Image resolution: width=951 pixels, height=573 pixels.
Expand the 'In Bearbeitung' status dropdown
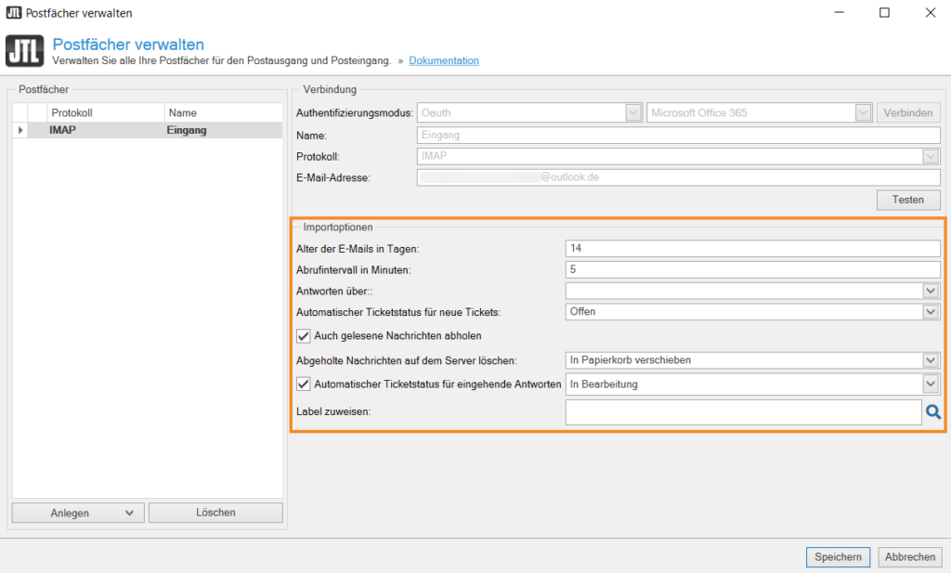tap(931, 384)
